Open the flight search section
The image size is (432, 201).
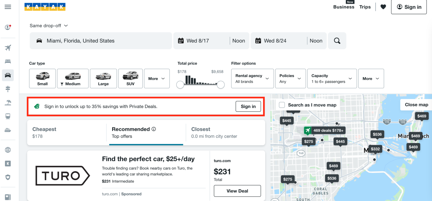tap(8, 48)
